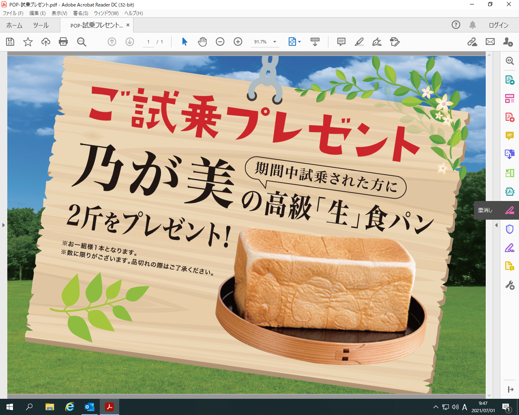Close the POP-試乗プレゼント document tab
Image resolution: width=519 pixels, height=415 pixels.
point(128,25)
